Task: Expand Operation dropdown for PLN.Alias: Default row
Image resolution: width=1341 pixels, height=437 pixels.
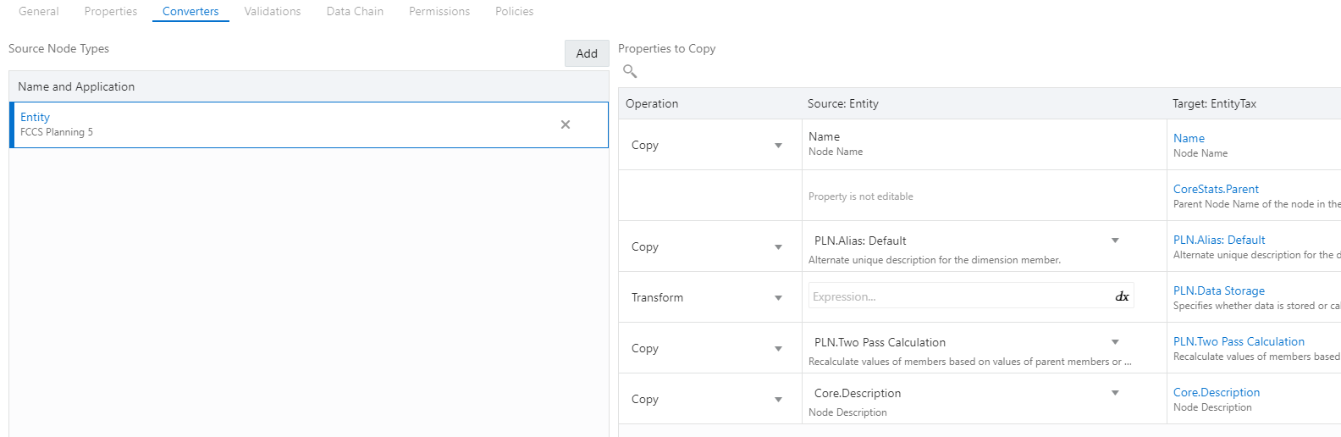Action: [x=778, y=247]
